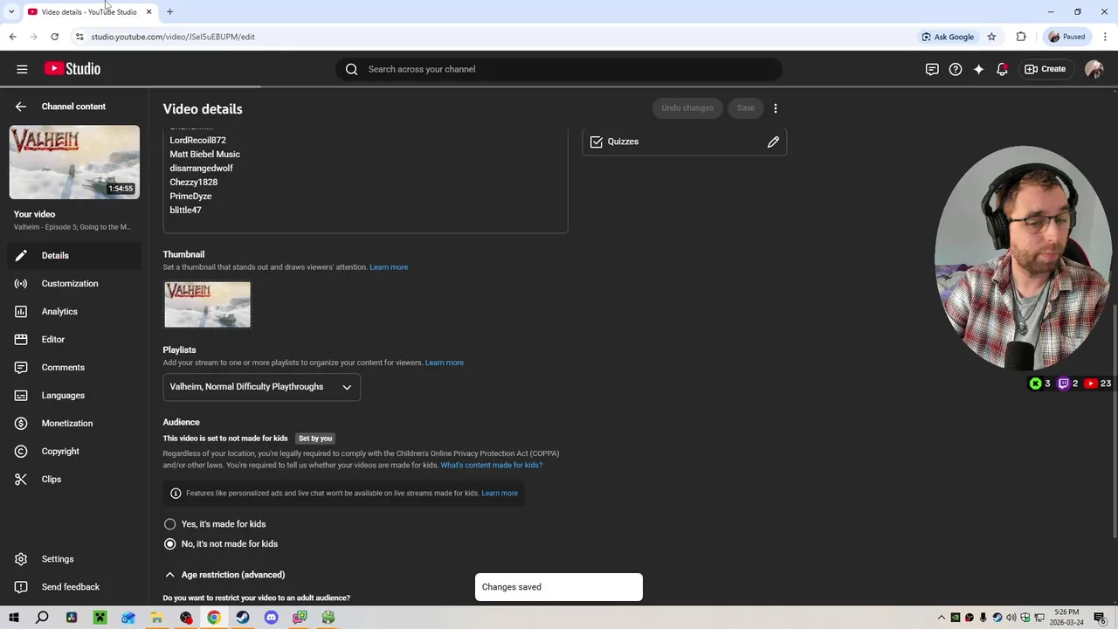Open Analytics in the sidebar
Viewport: 1118px width, 629px height.
click(74, 311)
